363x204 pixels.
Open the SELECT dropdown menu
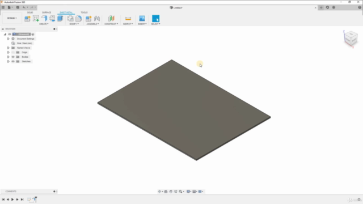coord(155,24)
